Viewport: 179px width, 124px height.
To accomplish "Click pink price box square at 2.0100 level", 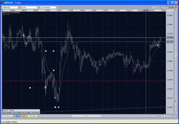I will [58, 107].
